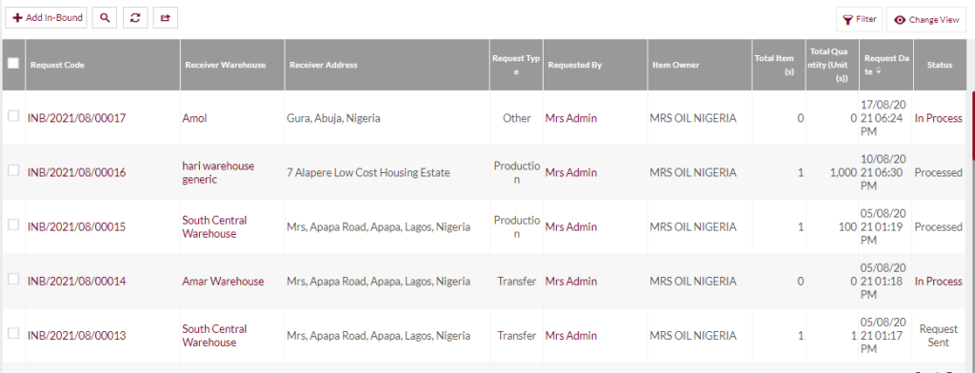Click the refresh icon button
The image size is (975, 373).
click(x=135, y=18)
